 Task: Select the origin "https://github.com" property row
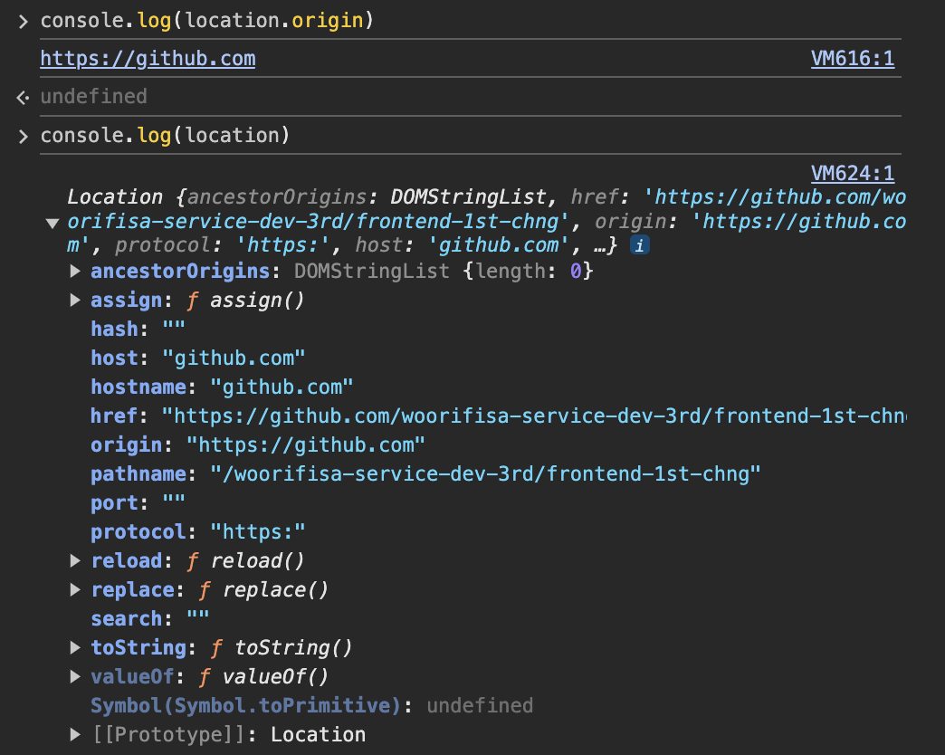(258, 444)
